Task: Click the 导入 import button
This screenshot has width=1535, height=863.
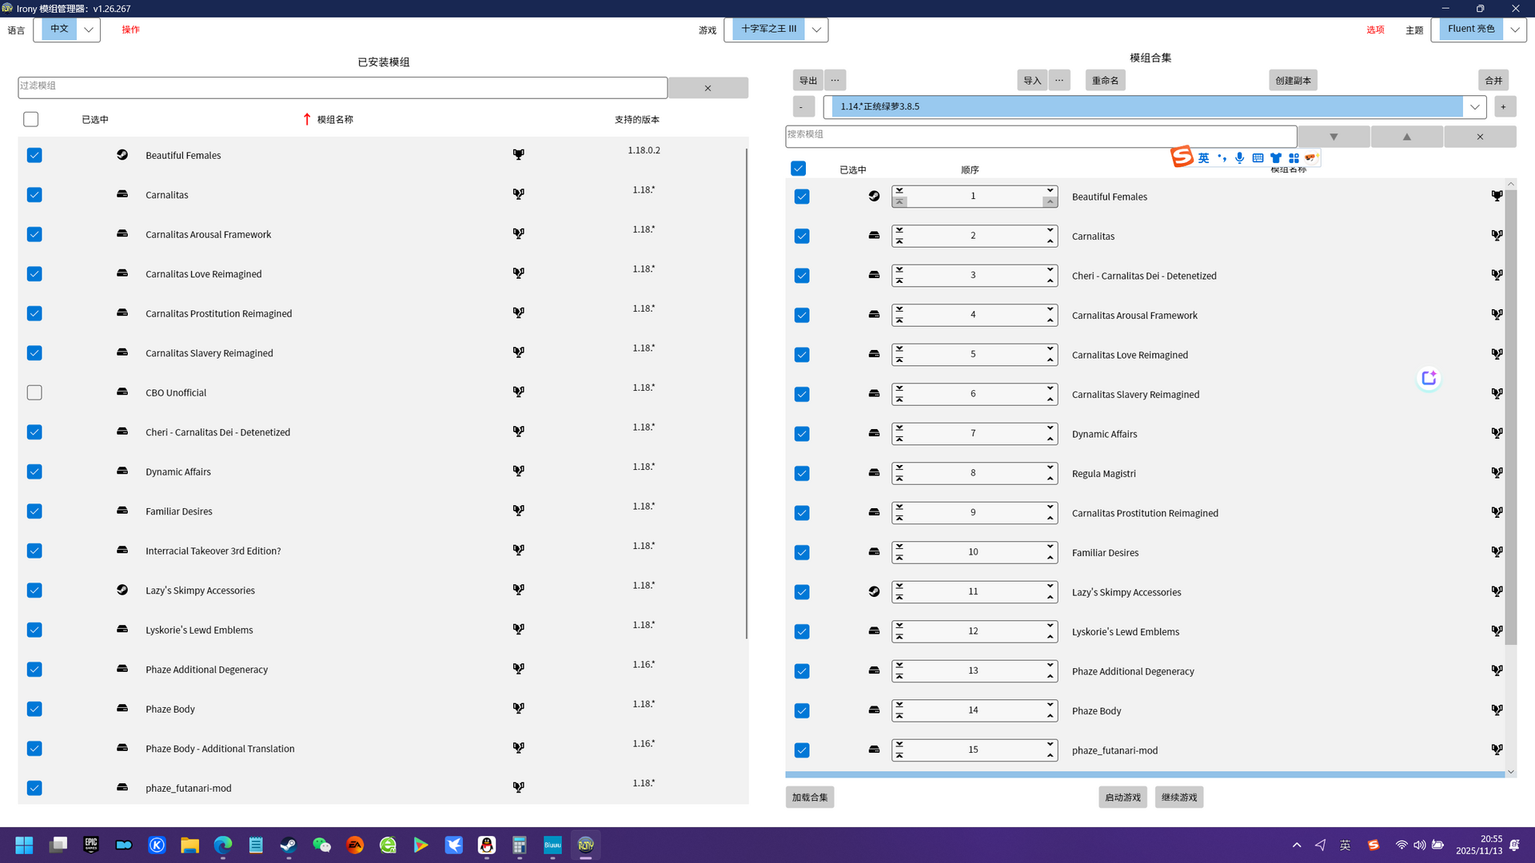Action: (x=1032, y=80)
